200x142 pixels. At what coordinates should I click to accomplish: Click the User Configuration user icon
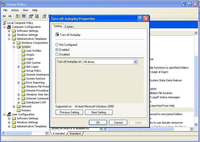pos(9,114)
